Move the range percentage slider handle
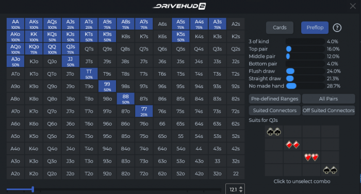This screenshot has height=194, width=361. (x=33, y=189)
